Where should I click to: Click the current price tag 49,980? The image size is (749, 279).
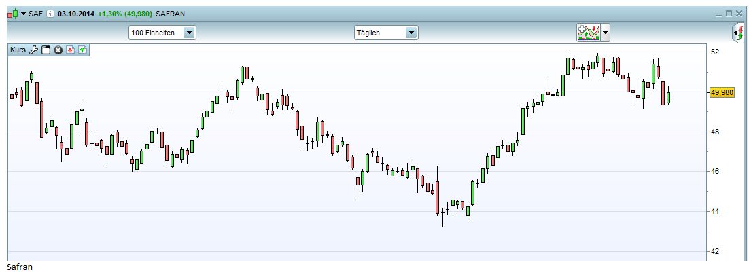(721, 92)
